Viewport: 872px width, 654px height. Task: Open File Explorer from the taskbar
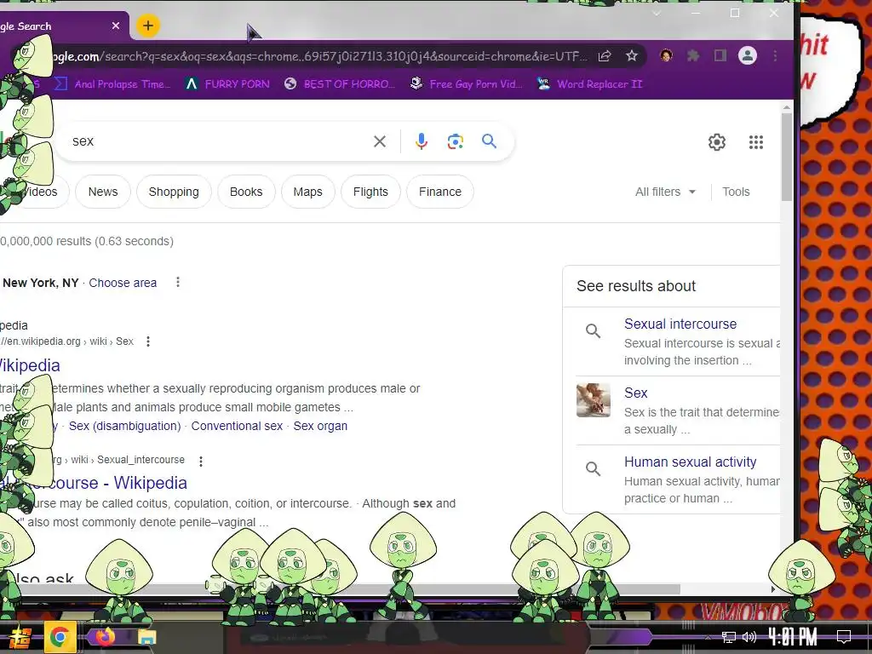click(146, 637)
